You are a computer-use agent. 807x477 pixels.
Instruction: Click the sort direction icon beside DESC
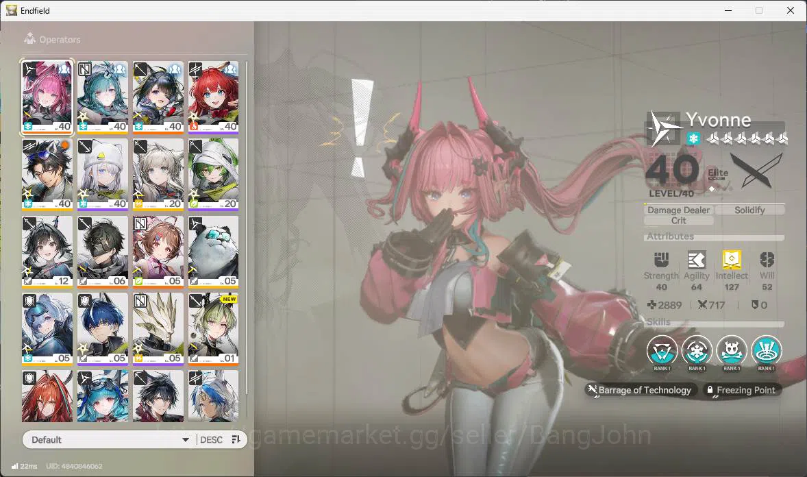click(x=236, y=439)
